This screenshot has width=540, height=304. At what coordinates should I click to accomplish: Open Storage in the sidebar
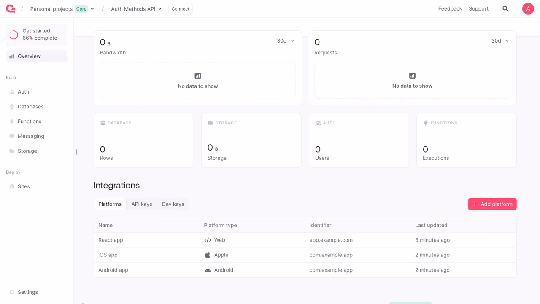pos(37,151)
